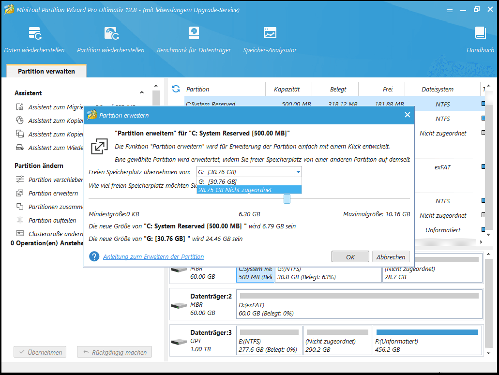499x375 pixels.
Task: Open the hamburger menu in title bar
Action: point(449,10)
